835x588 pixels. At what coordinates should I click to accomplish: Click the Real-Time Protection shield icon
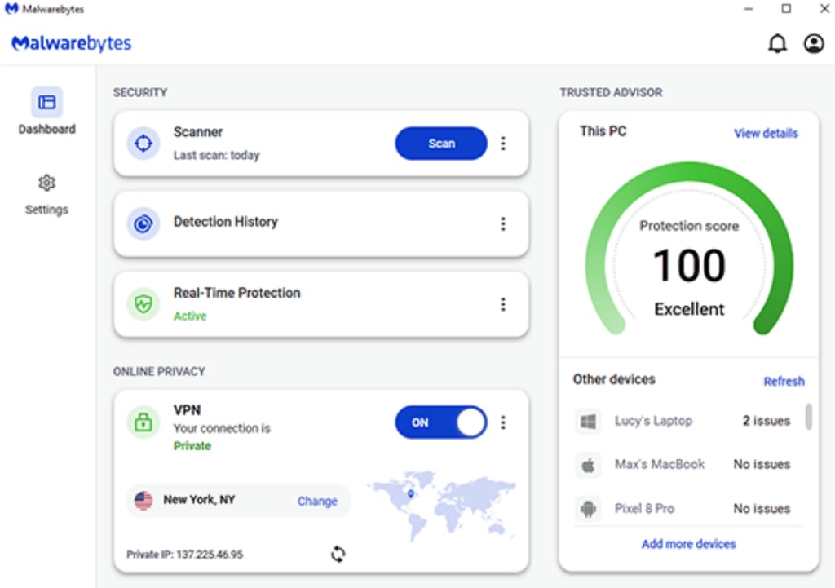pos(144,304)
